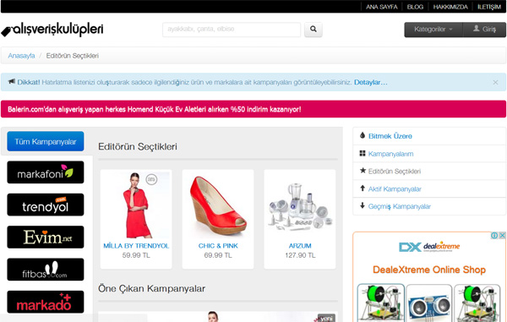Screen dimensions: 507x322
Task: Open the ARZUM product link
Action: click(x=300, y=246)
